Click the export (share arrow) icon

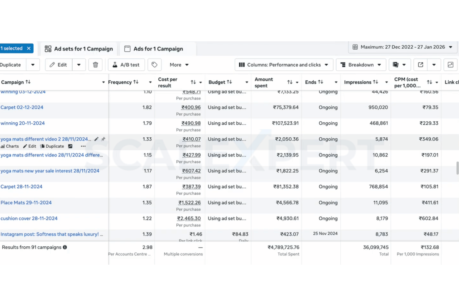pyautogui.click(x=420, y=65)
